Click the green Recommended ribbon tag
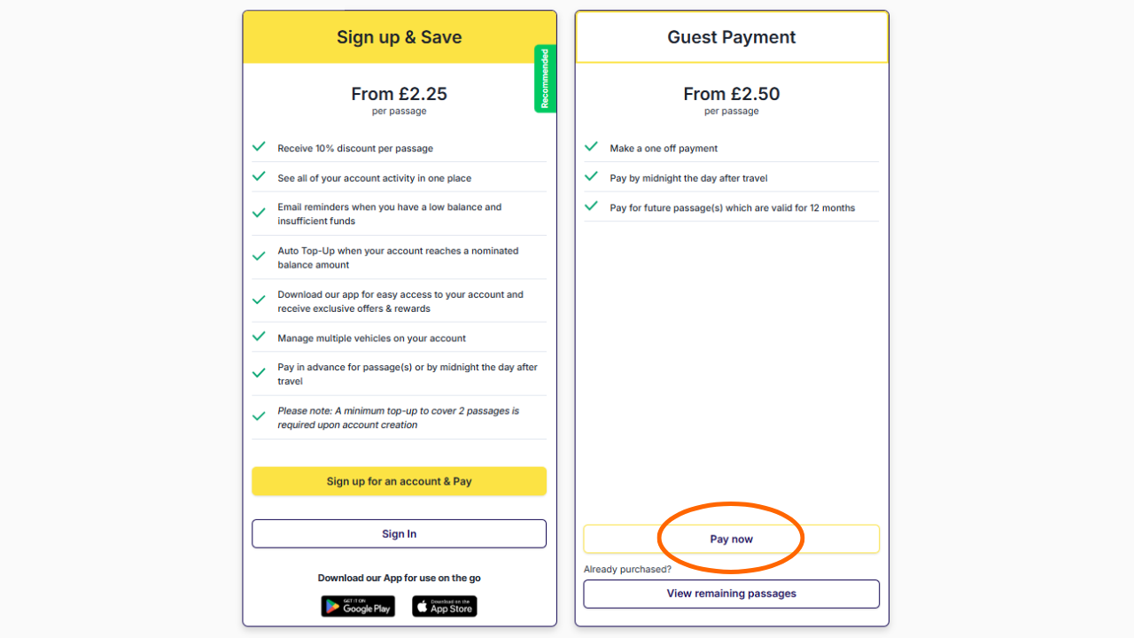The height and width of the screenshot is (638, 1134). 545,79
